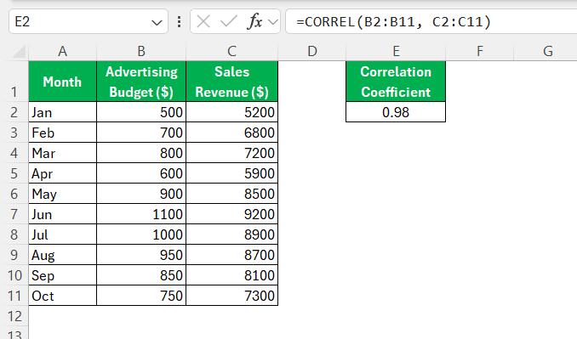Click the Month header cell

[63, 82]
